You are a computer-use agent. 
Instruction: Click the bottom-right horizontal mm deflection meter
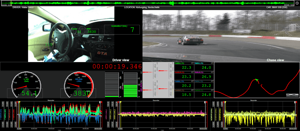click(x=166, y=89)
